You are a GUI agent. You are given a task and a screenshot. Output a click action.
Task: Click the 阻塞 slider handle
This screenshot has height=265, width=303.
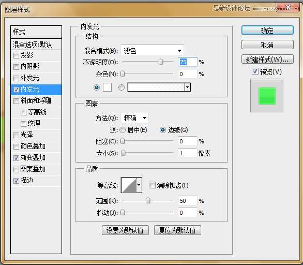point(123,141)
